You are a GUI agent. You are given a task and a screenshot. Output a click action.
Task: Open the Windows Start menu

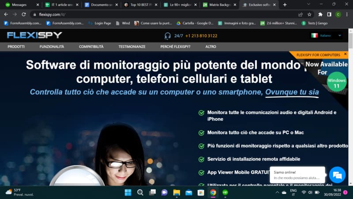[x=128, y=192]
